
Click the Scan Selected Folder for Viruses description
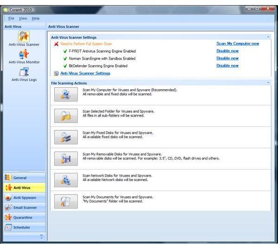119,113
